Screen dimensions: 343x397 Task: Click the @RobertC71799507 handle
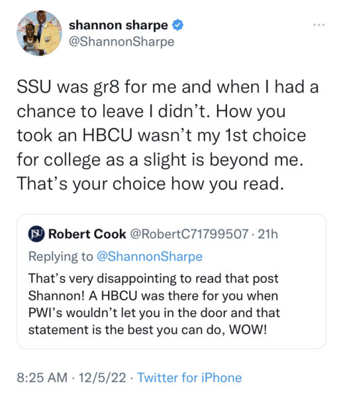point(189,234)
